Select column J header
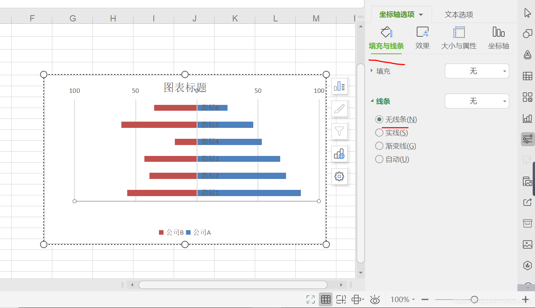The height and width of the screenshot is (308, 535). pyautogui.click(x=194, y=18)
